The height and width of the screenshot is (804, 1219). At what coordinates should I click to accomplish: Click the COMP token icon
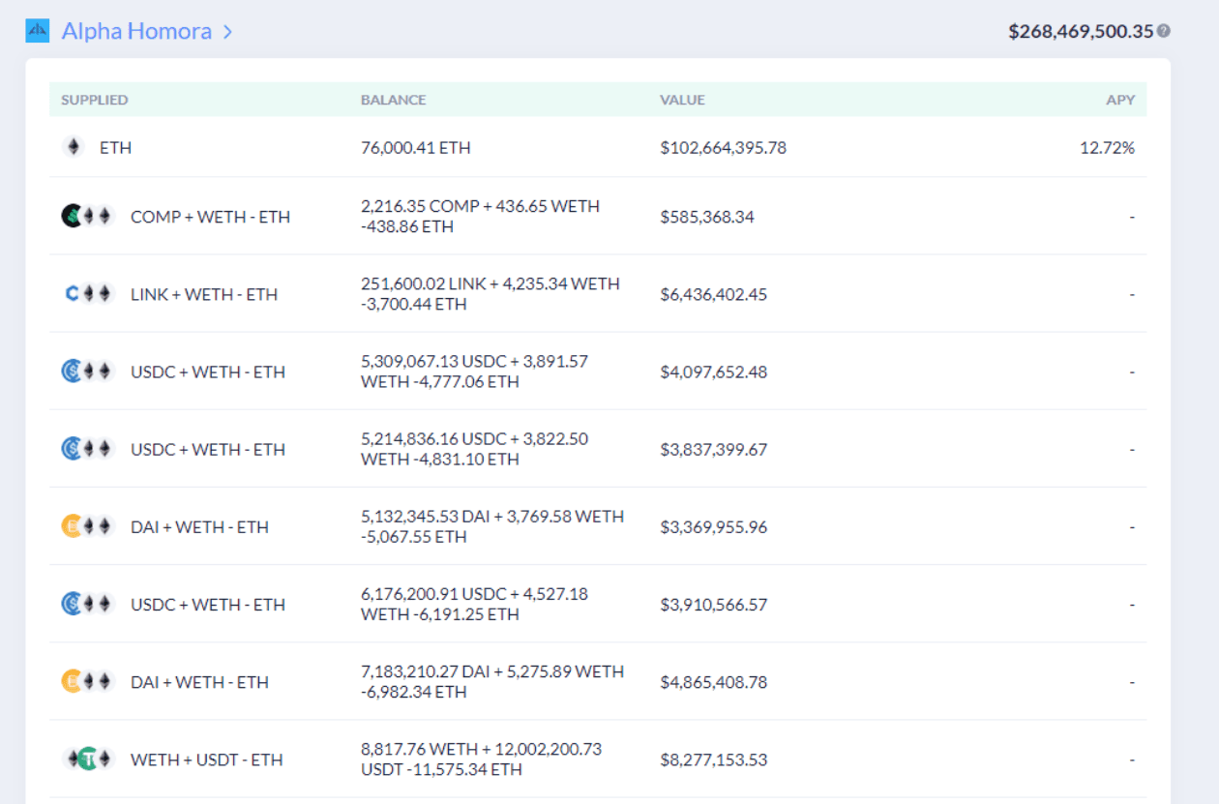(x=72, y=216)
